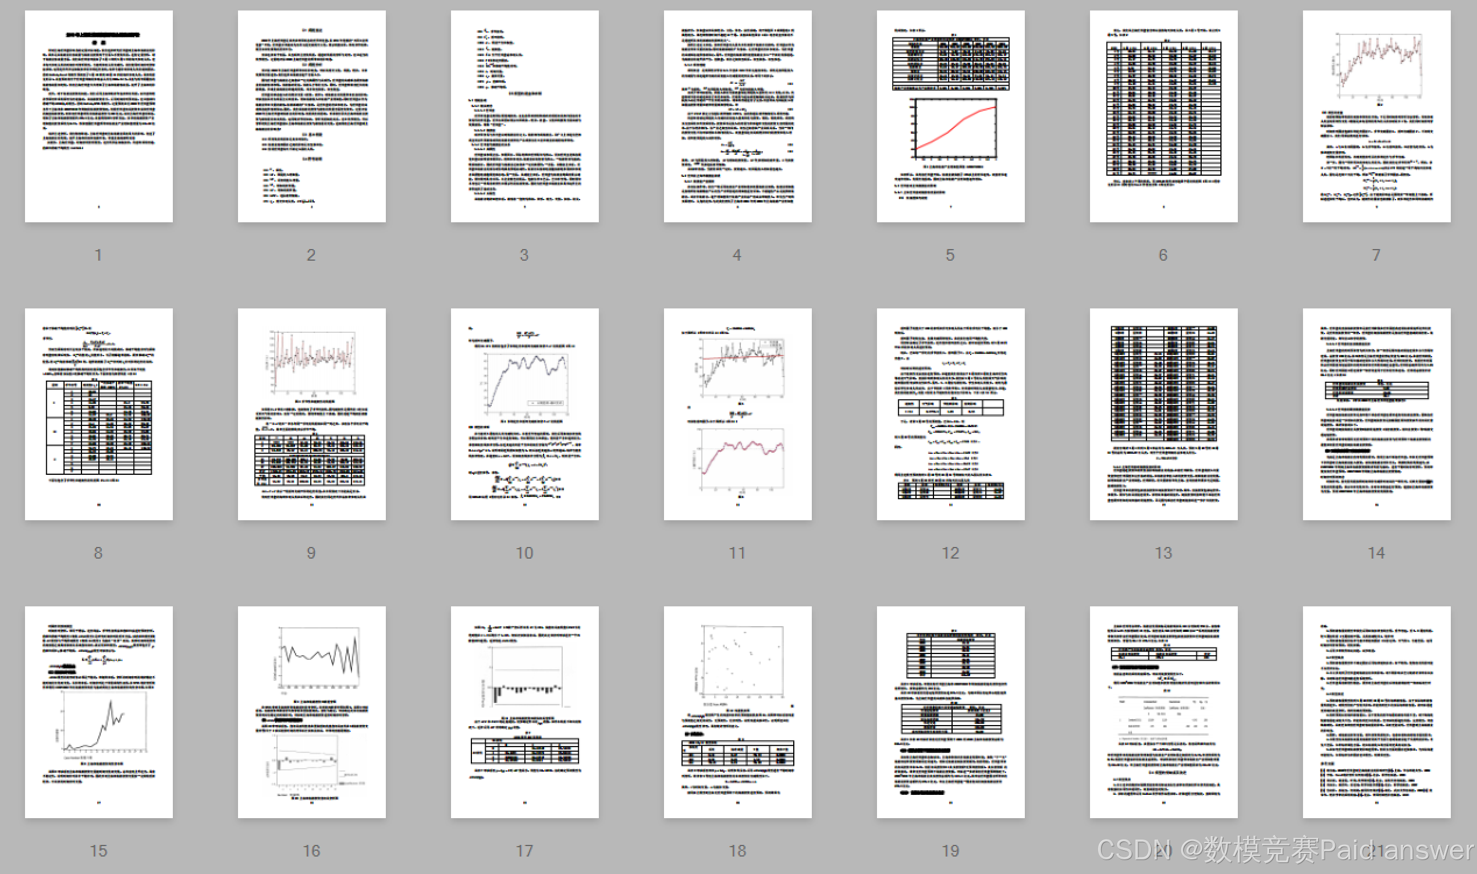Click page number label 14

pos(1376,553)
